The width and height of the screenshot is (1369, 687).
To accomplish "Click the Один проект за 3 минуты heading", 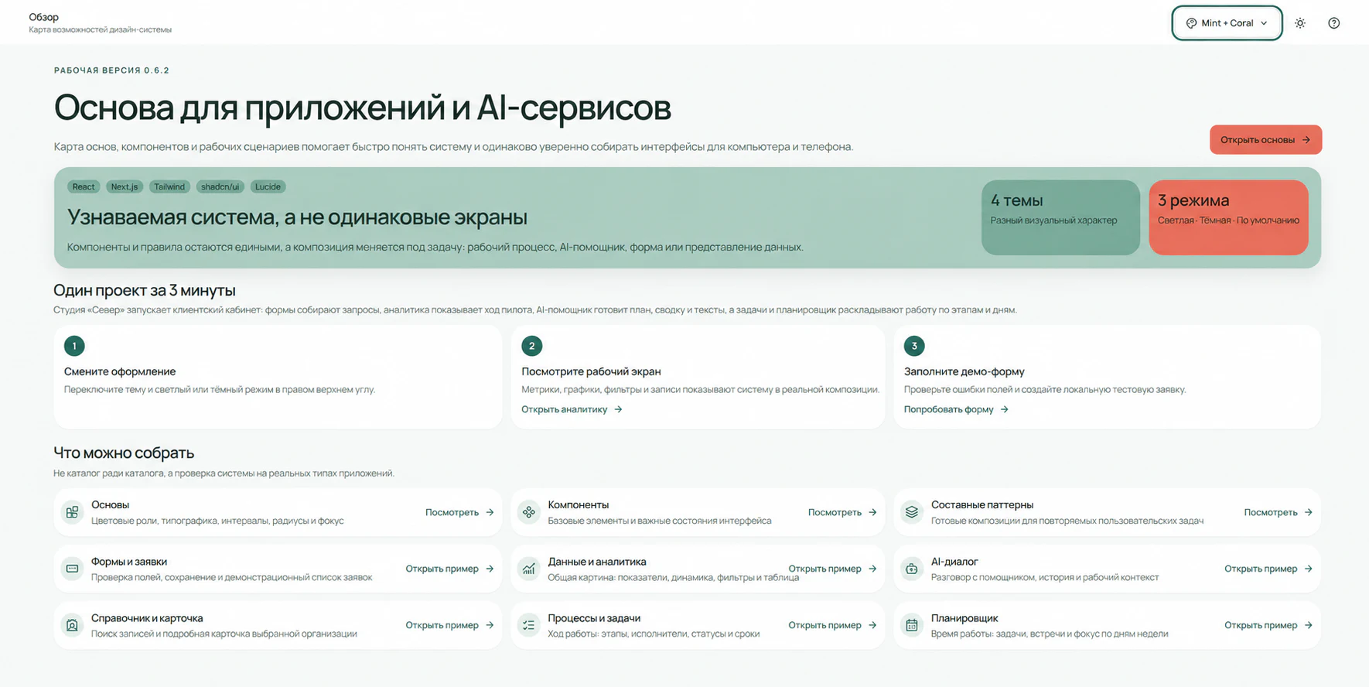I will (145, 290).
